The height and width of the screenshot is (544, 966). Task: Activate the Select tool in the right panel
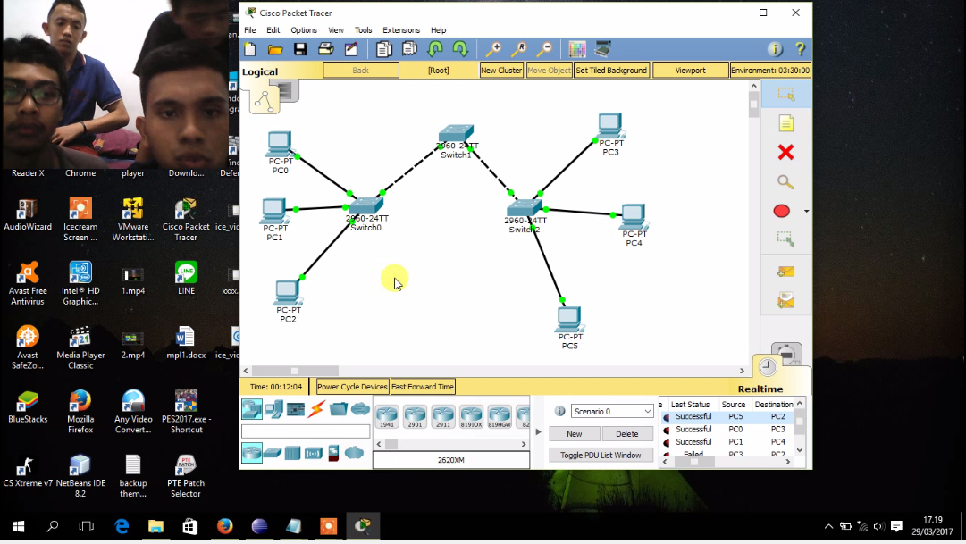pyautogui.click(x=786, y=95)
